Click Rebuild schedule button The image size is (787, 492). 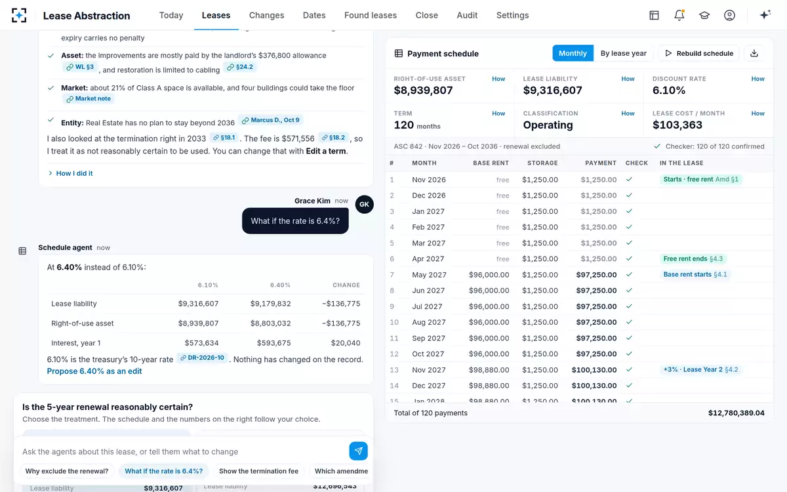coord(699,53)
